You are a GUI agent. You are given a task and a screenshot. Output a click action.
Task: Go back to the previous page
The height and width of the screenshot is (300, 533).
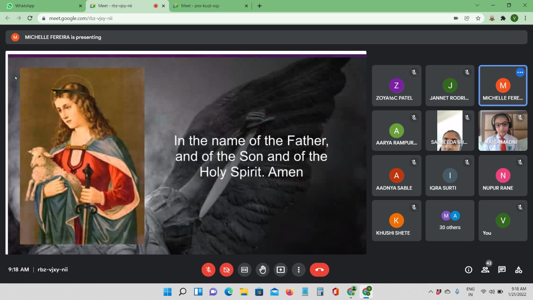coord(7,18)
